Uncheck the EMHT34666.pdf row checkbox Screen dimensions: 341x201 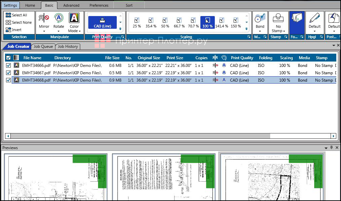[x=8, y=66]
